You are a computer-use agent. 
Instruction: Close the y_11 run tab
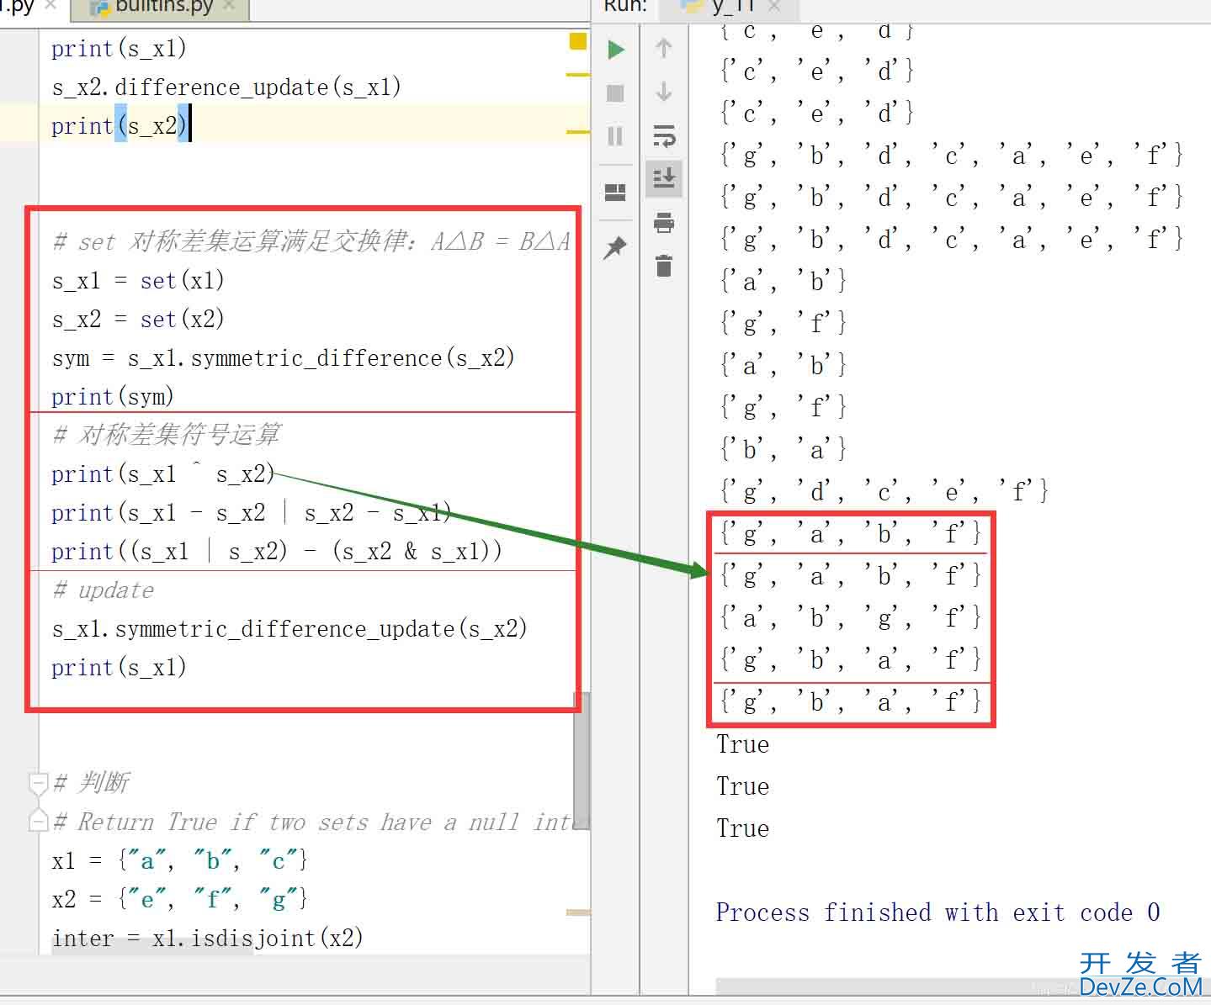coord(774,7)
